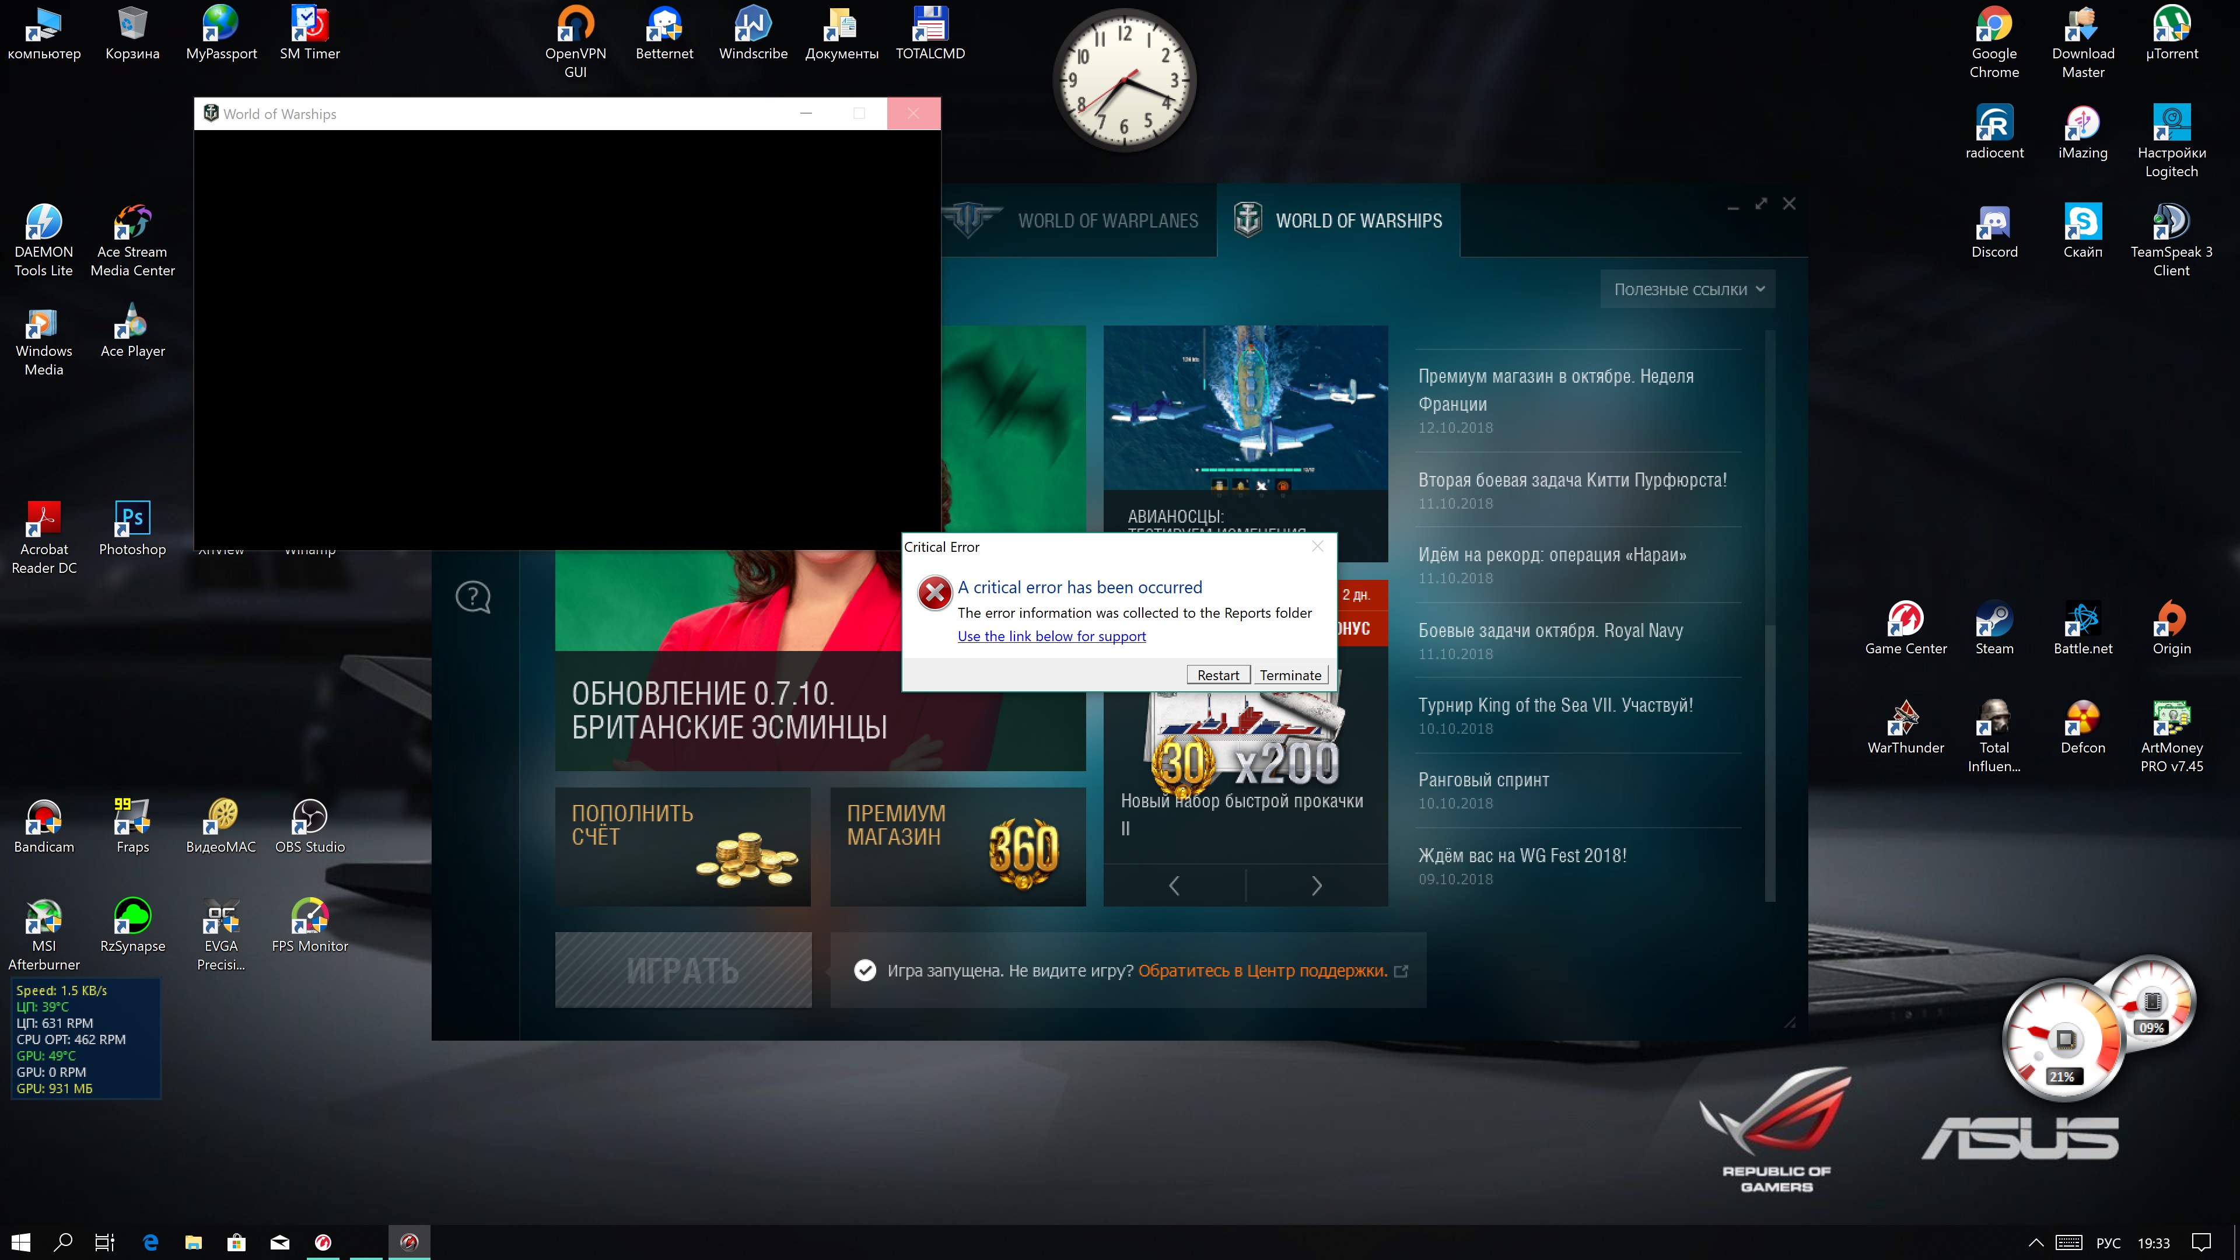2240x1260 pixels.
Task: Click the help question-mark icon in launcher sidebar
Action: [473, 597]
